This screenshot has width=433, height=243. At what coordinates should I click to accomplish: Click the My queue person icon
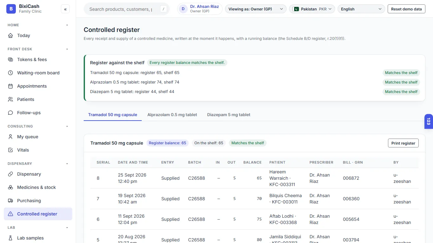[x=10, y=137]
